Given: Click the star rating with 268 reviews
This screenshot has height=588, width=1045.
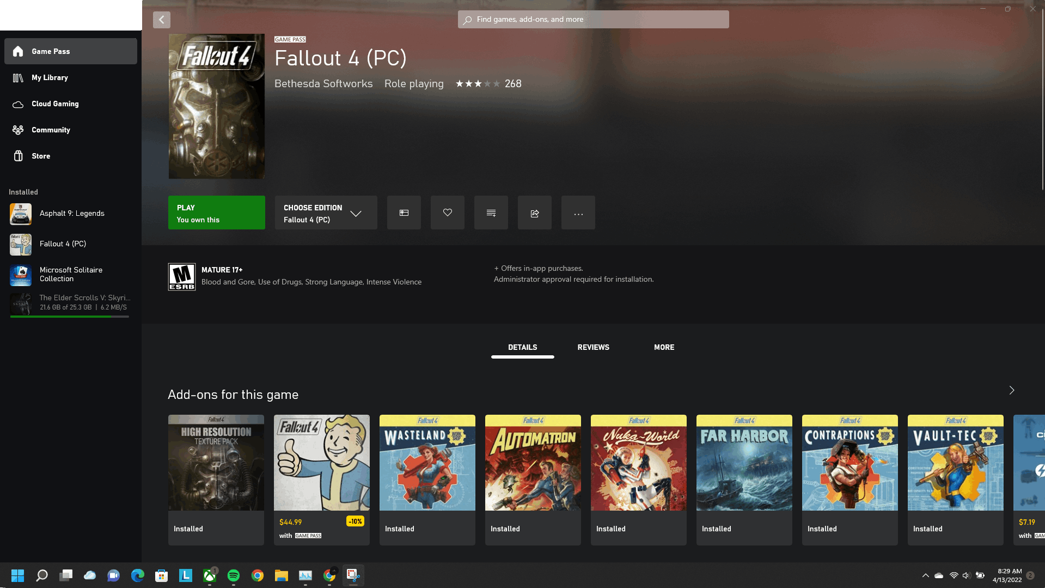Looking at the screenshot, I should [488, 84].
